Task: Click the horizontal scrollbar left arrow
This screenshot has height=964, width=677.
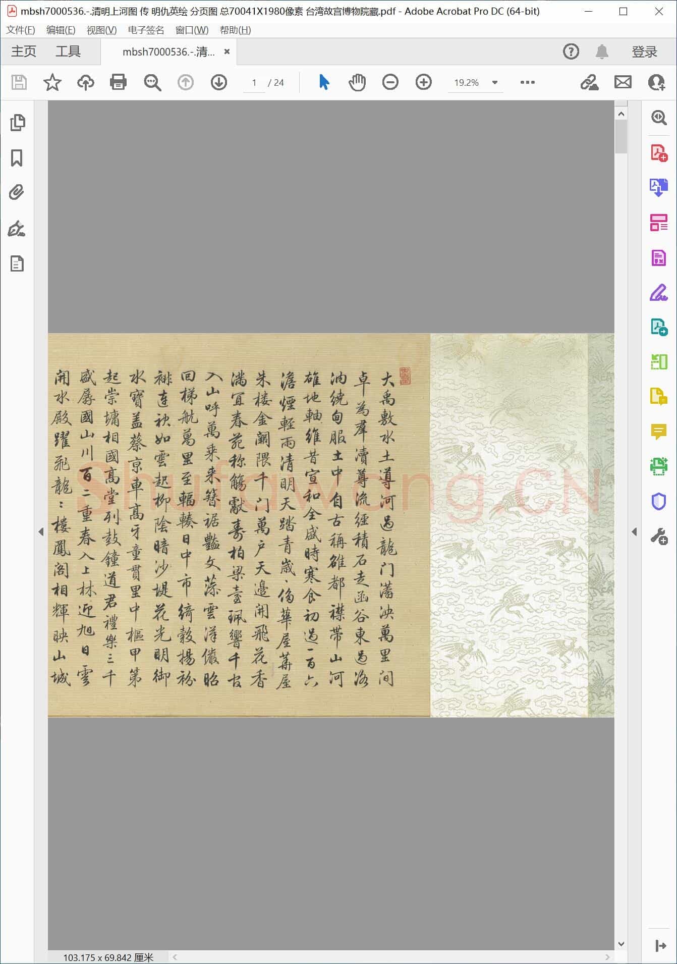Action: click(175, 957)
